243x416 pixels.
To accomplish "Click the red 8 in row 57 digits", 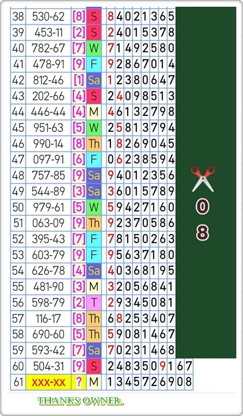I will pyautogui.click(x=120, y=319).
